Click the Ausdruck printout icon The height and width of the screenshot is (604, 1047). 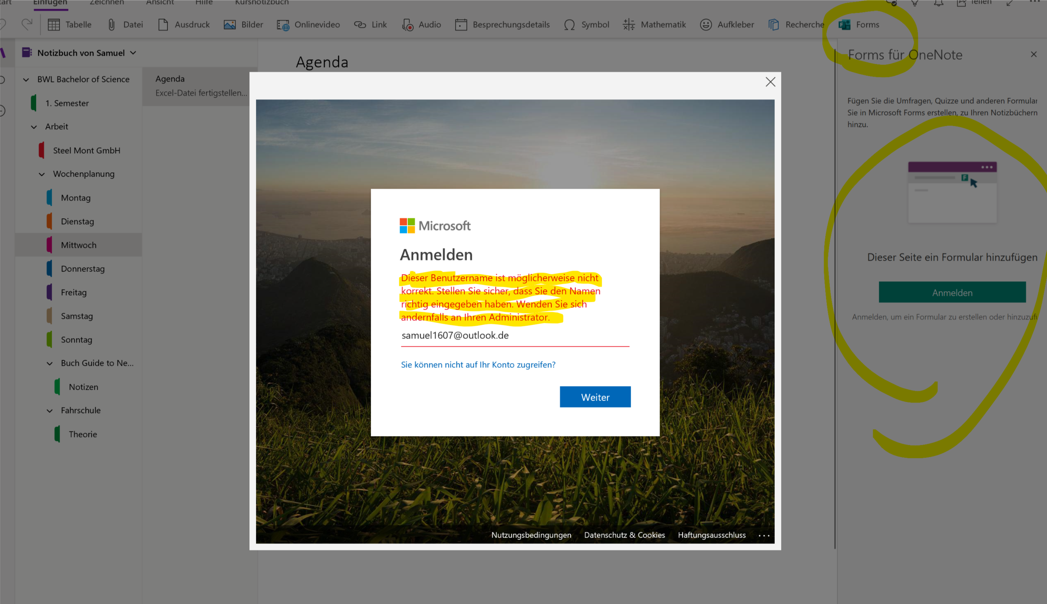click(x=184, y=24)
